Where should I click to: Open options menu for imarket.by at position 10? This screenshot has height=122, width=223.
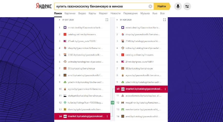[x=165, y=89]
